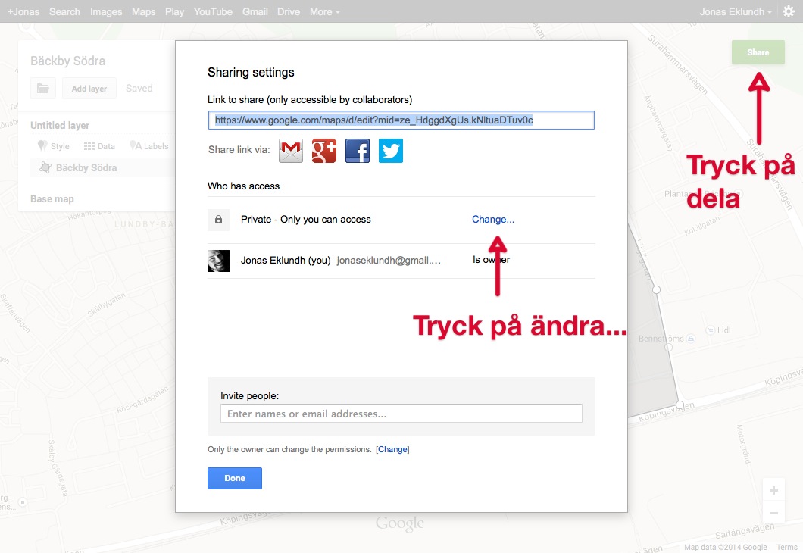Open the Data table icon in layer panel

tap(89, 146)
